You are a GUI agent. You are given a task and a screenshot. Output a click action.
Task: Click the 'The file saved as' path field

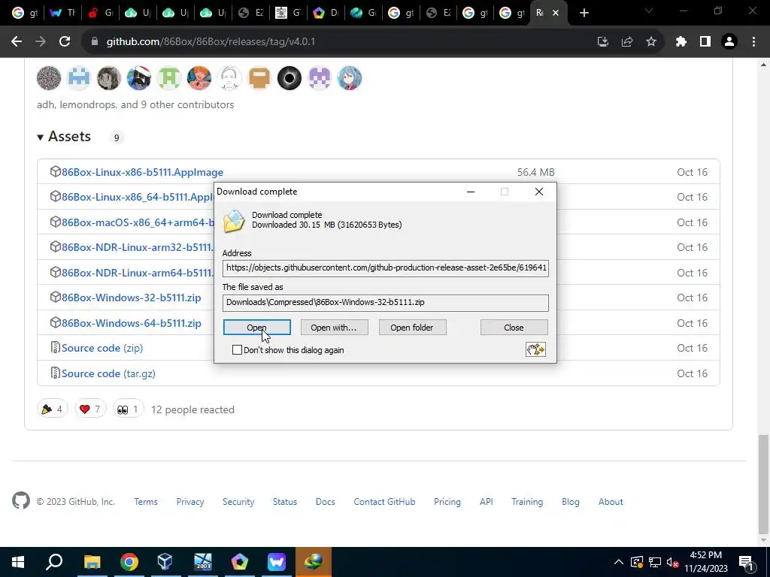(386, 302)
